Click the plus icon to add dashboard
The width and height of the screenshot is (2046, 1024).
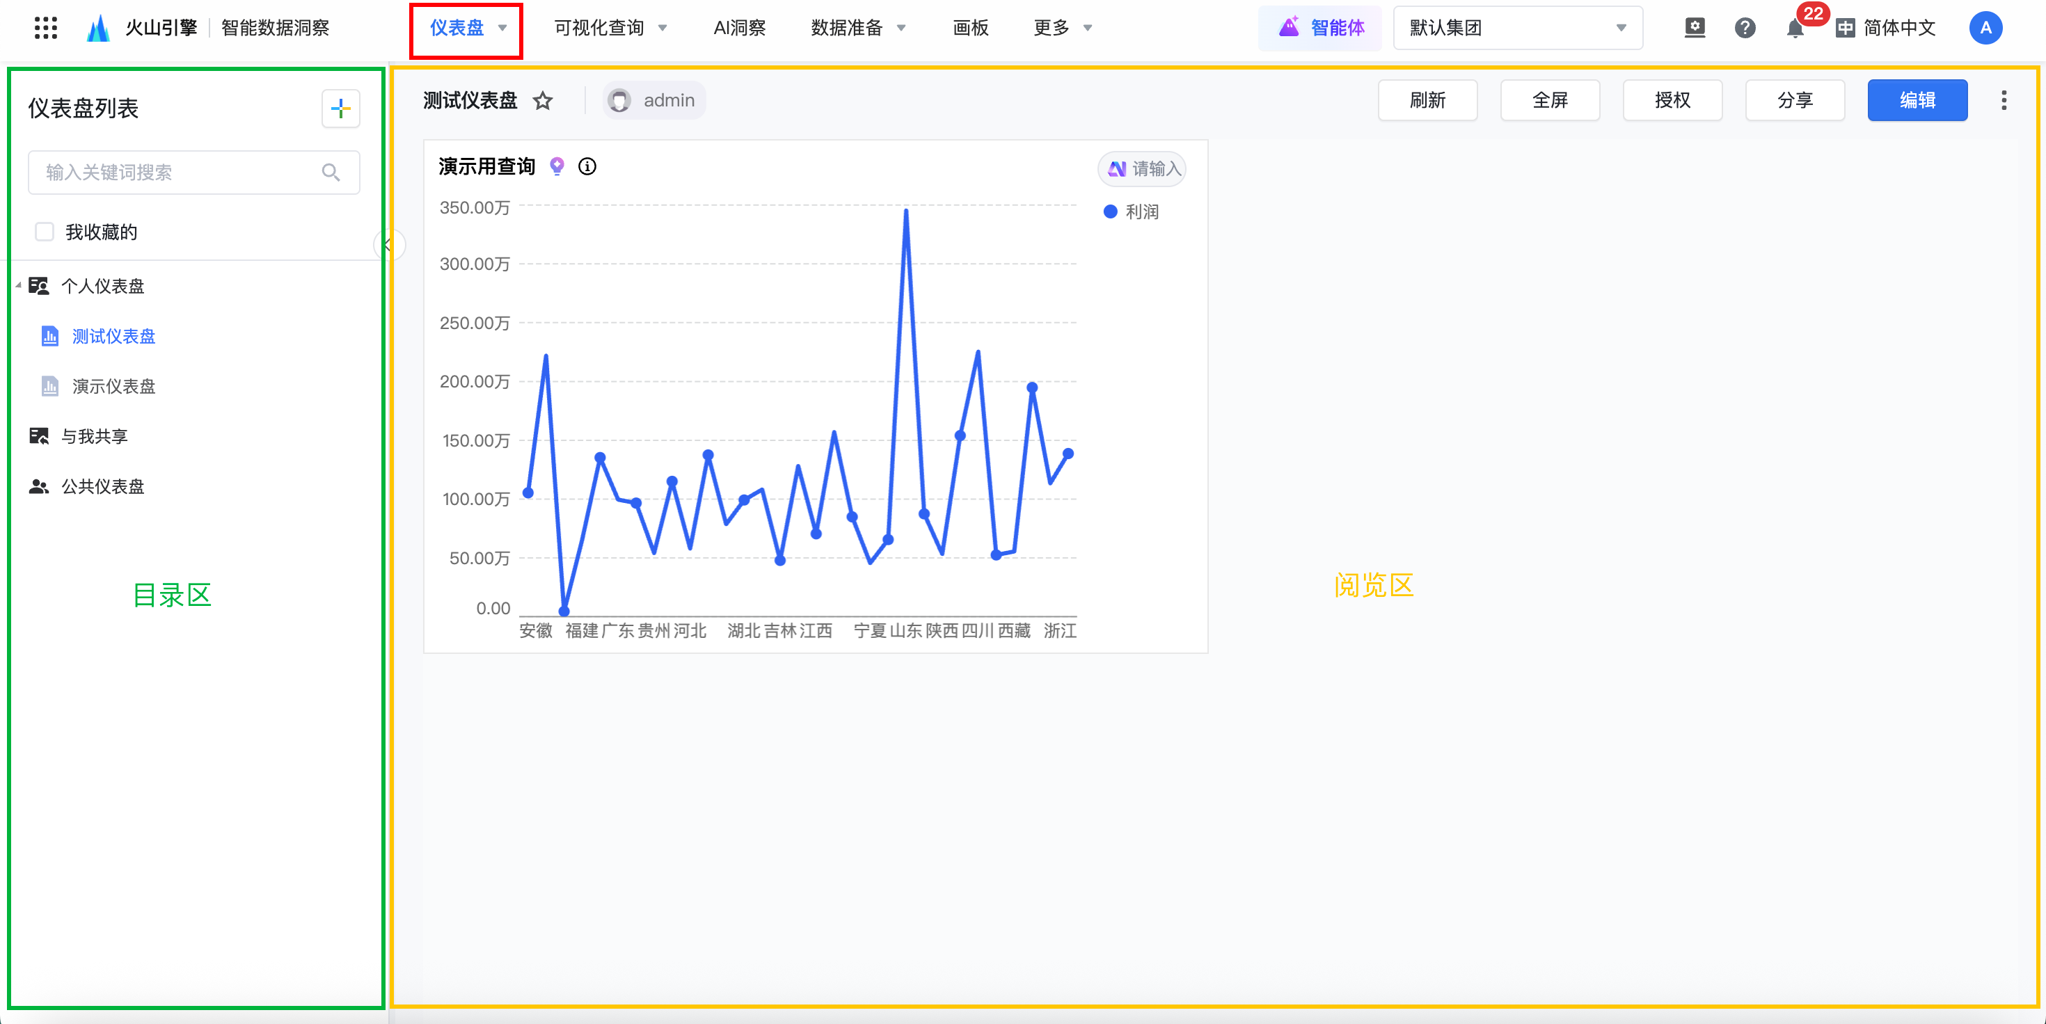click(x=341, y=109)
